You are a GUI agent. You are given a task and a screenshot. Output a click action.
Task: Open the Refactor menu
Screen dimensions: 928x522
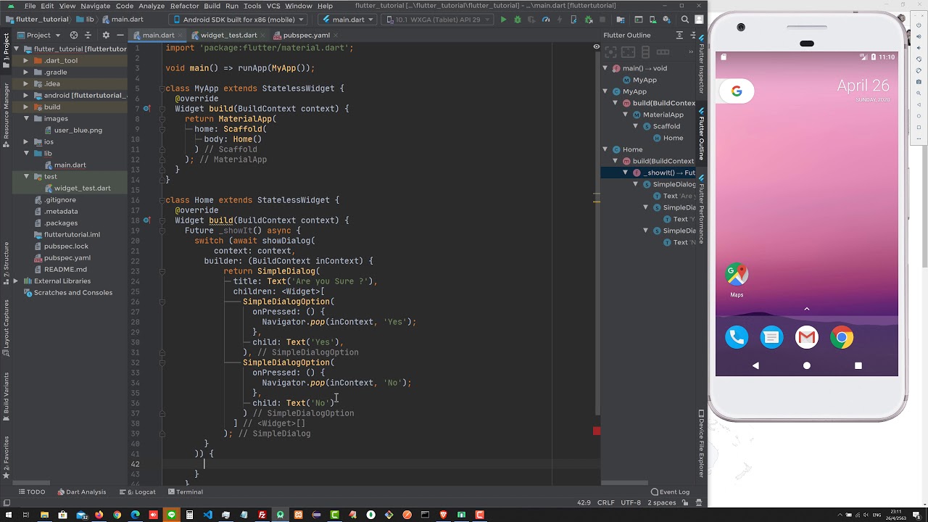(184, 6)
